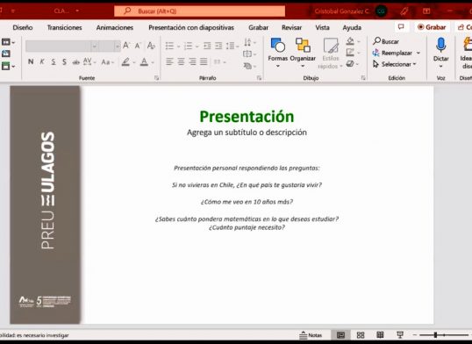Click Reemplazar in the Edición group
This screenshot has height=344, width=472.
(x=397, y=53)
